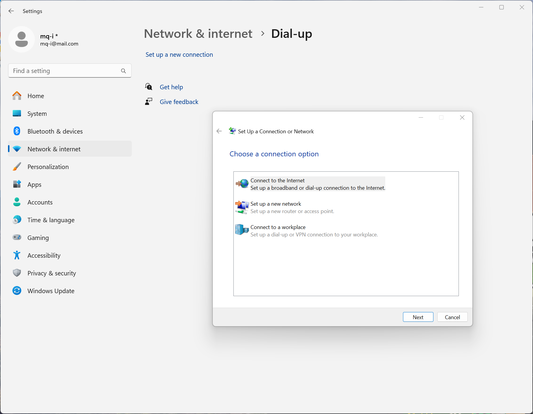Click the Settings back arrow
Image resolution: width=533 pixels, height=414 pixels.
pos(11,11)
